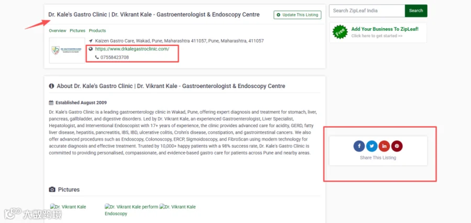Click the Established August 2009 text
471x223 pixels.
coord(81,103)
